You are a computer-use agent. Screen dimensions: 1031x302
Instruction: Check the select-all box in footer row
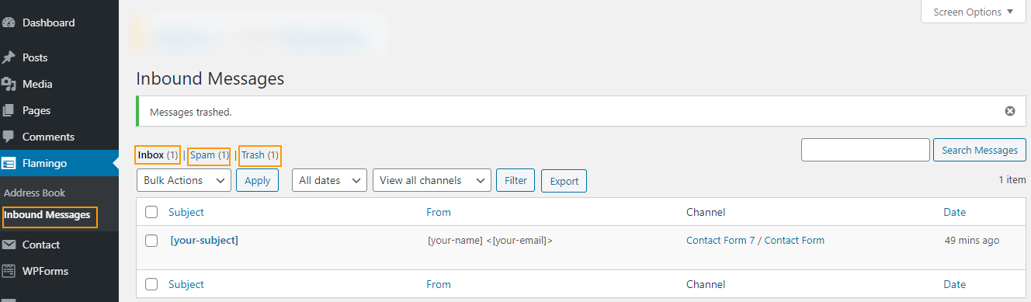tap(151, 284)
